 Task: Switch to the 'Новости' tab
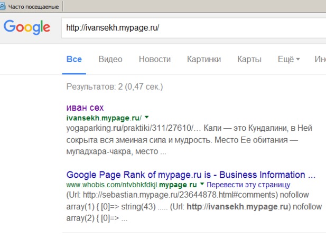tap(155, 60)
